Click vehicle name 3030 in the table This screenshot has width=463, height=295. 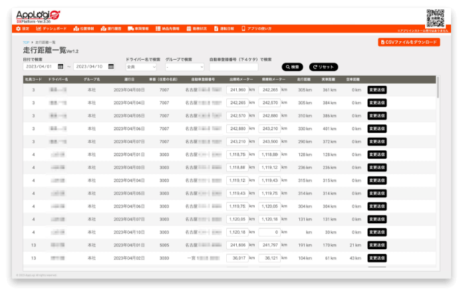(164, 258)
